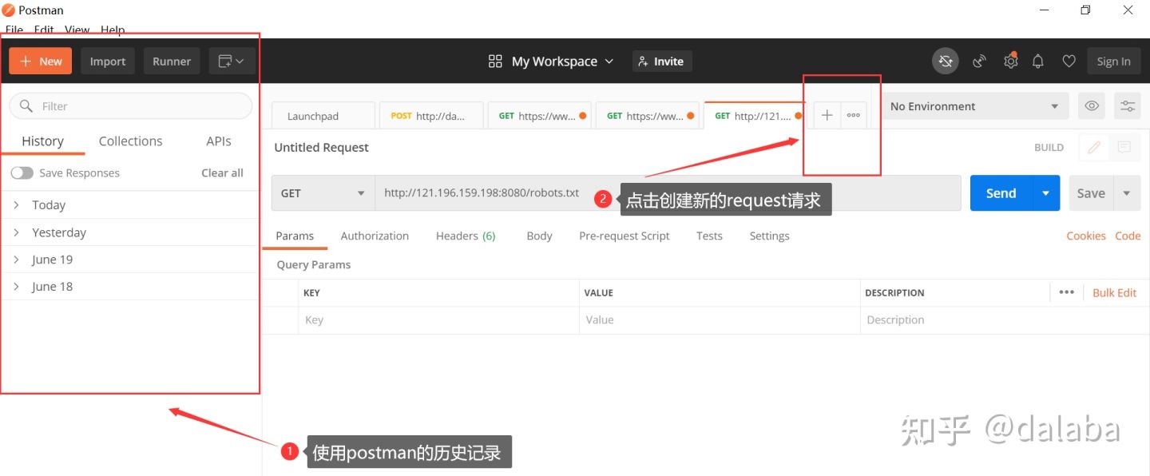
Task: Select the Body tab
Action: pyautogui.click(x=539, y=236)
